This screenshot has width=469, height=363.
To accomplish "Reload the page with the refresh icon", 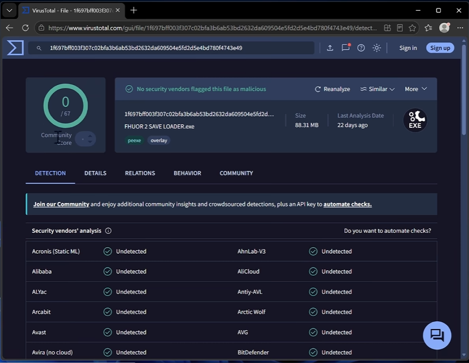I will [x=25, y=28].
